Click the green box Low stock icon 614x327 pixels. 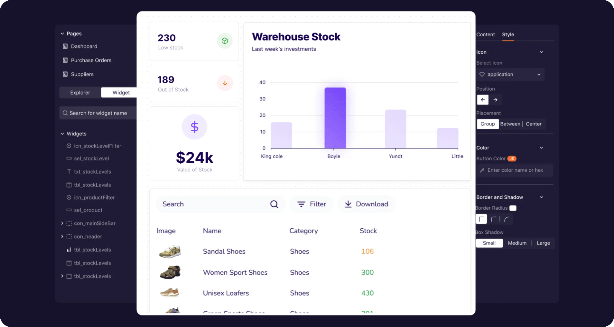pyautogui.click(x=225, y=41)
